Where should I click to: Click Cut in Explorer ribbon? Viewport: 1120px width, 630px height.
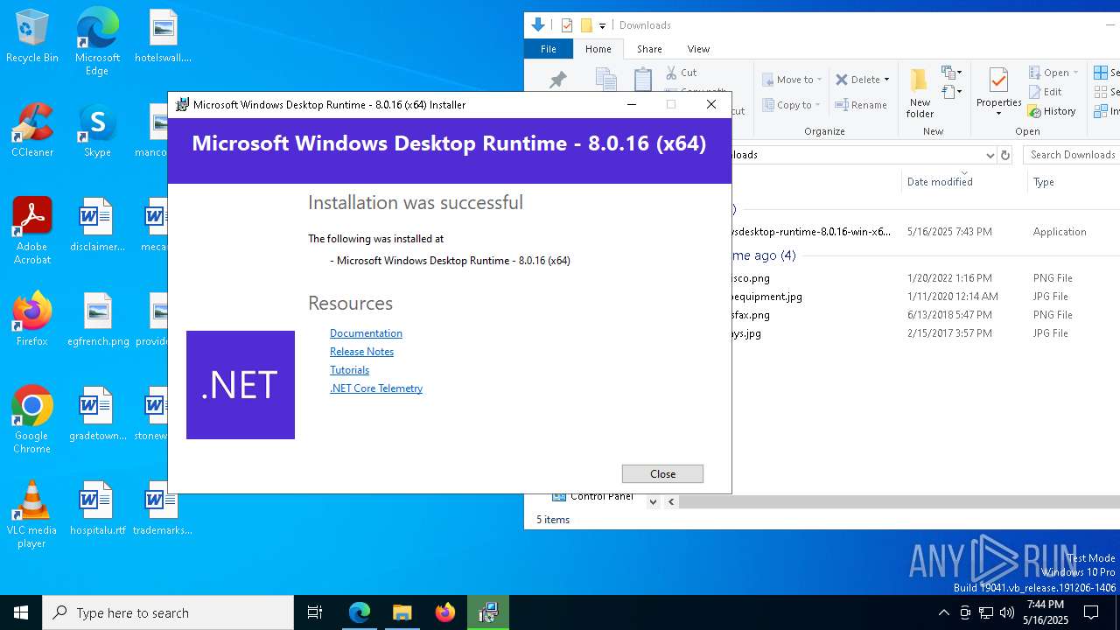681,73
